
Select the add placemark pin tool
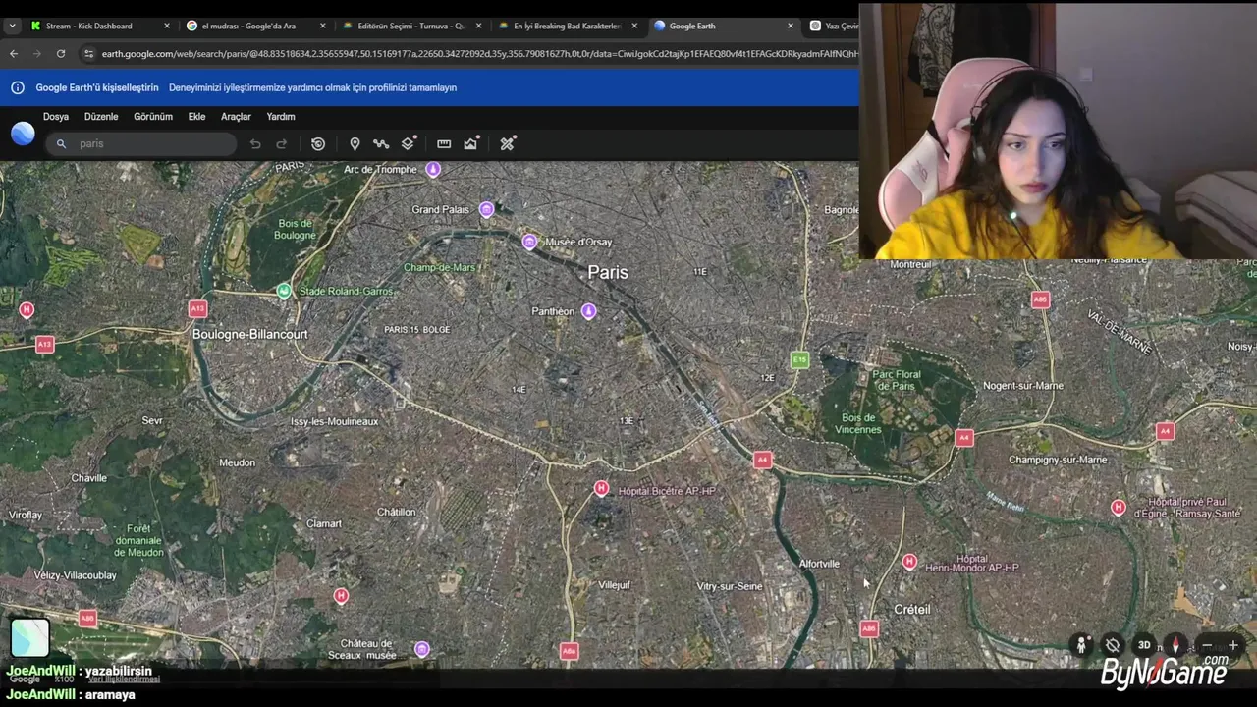tap(355, 144)
